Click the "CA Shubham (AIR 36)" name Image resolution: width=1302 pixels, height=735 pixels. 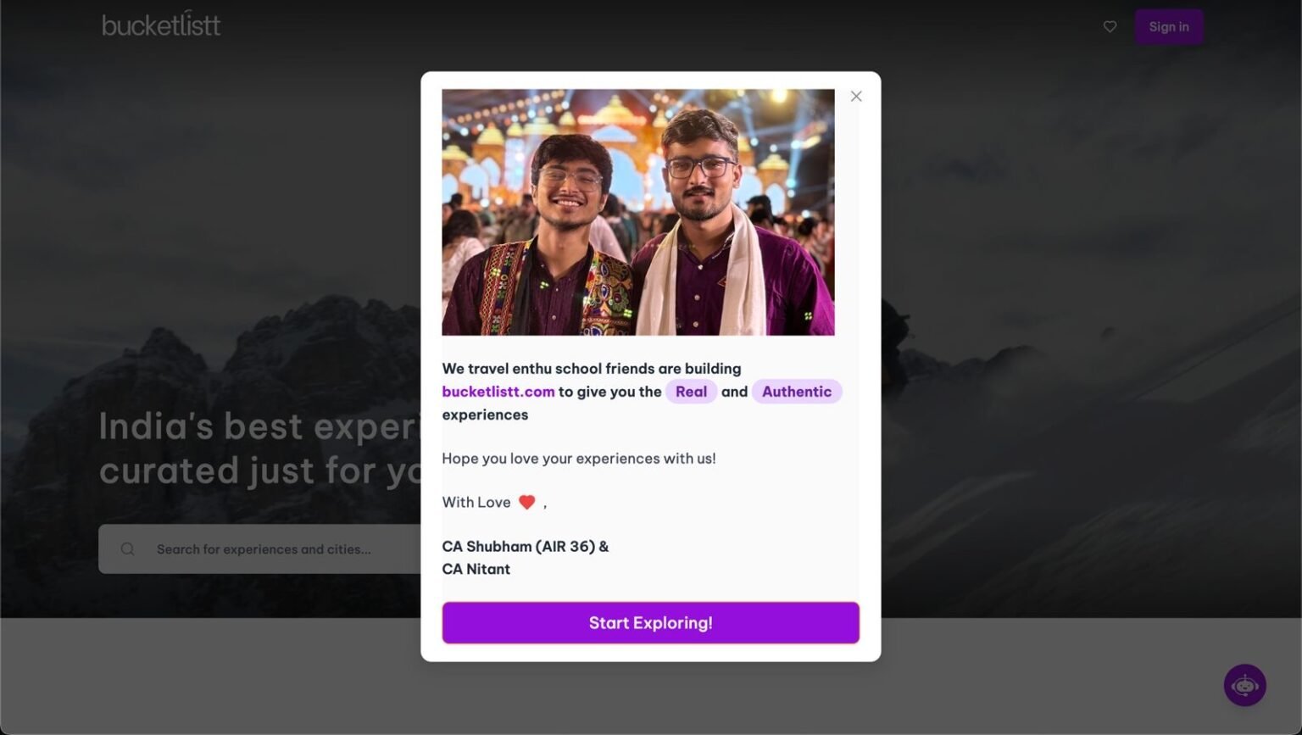[x=519, y=547]
